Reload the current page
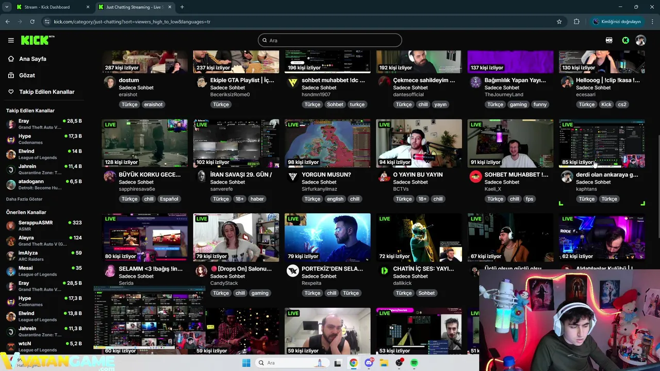 point(32,22)
